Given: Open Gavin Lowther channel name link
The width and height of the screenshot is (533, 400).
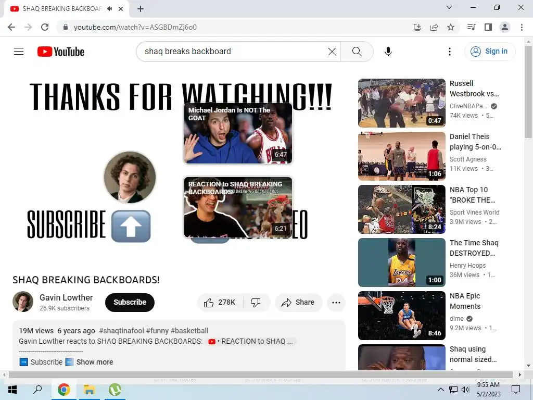Looking at the screenshot, I should click(x=66, y=297).
